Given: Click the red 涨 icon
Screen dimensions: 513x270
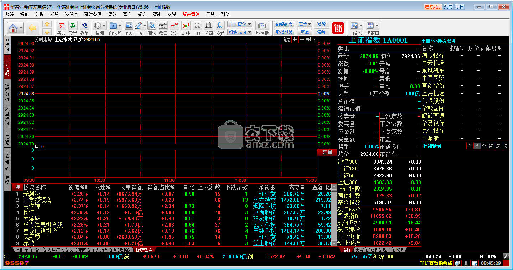Looking at the screenshot, I should click(x=338, y=28).
